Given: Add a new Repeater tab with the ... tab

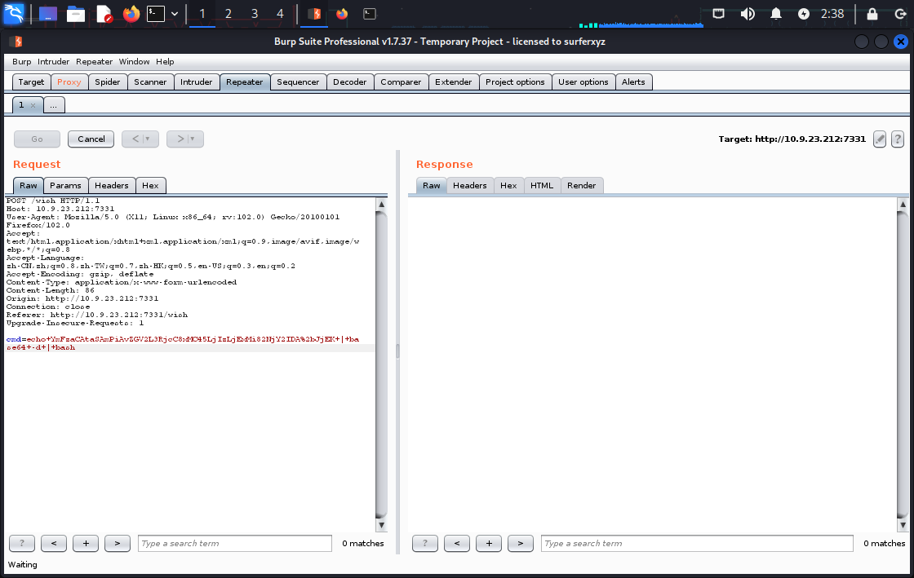Looking at the screenshot, I should [x=54, y=105].
